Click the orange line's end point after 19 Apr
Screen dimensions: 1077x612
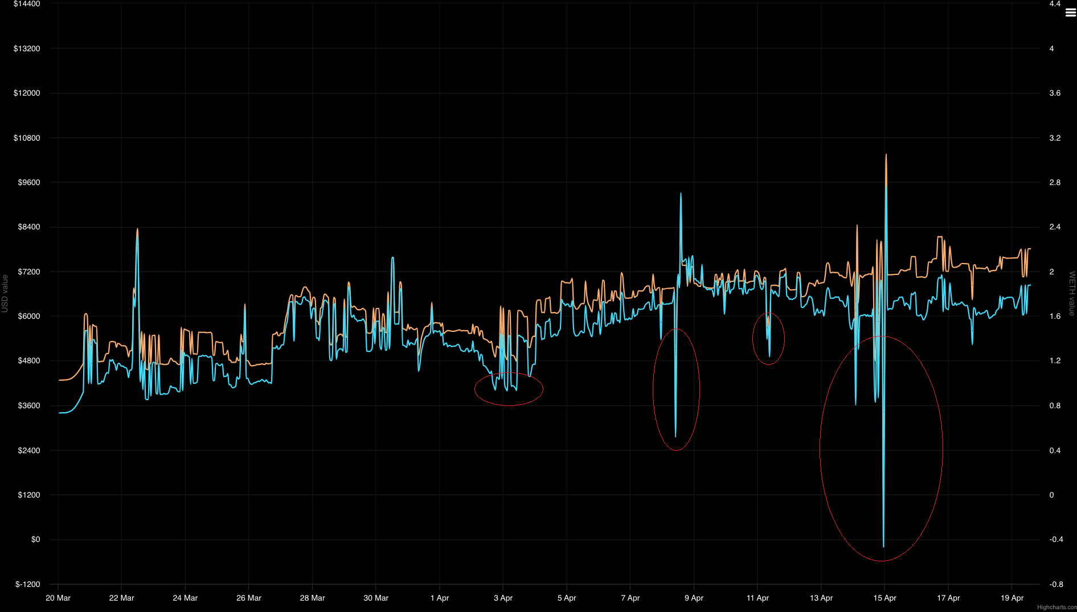tap(1030, 249)
